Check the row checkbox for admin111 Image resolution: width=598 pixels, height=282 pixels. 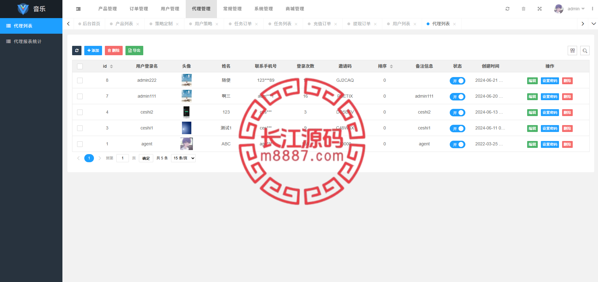[80, 96]
